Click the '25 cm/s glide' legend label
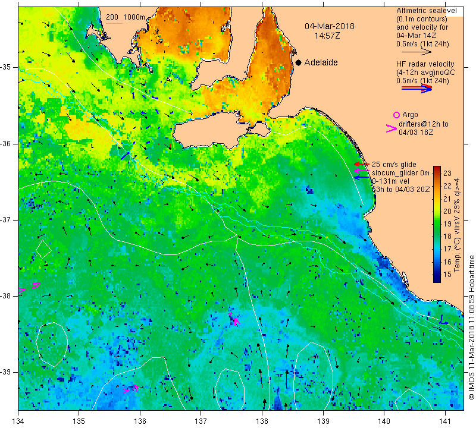 pyautogui.click(x=394, y=165)
